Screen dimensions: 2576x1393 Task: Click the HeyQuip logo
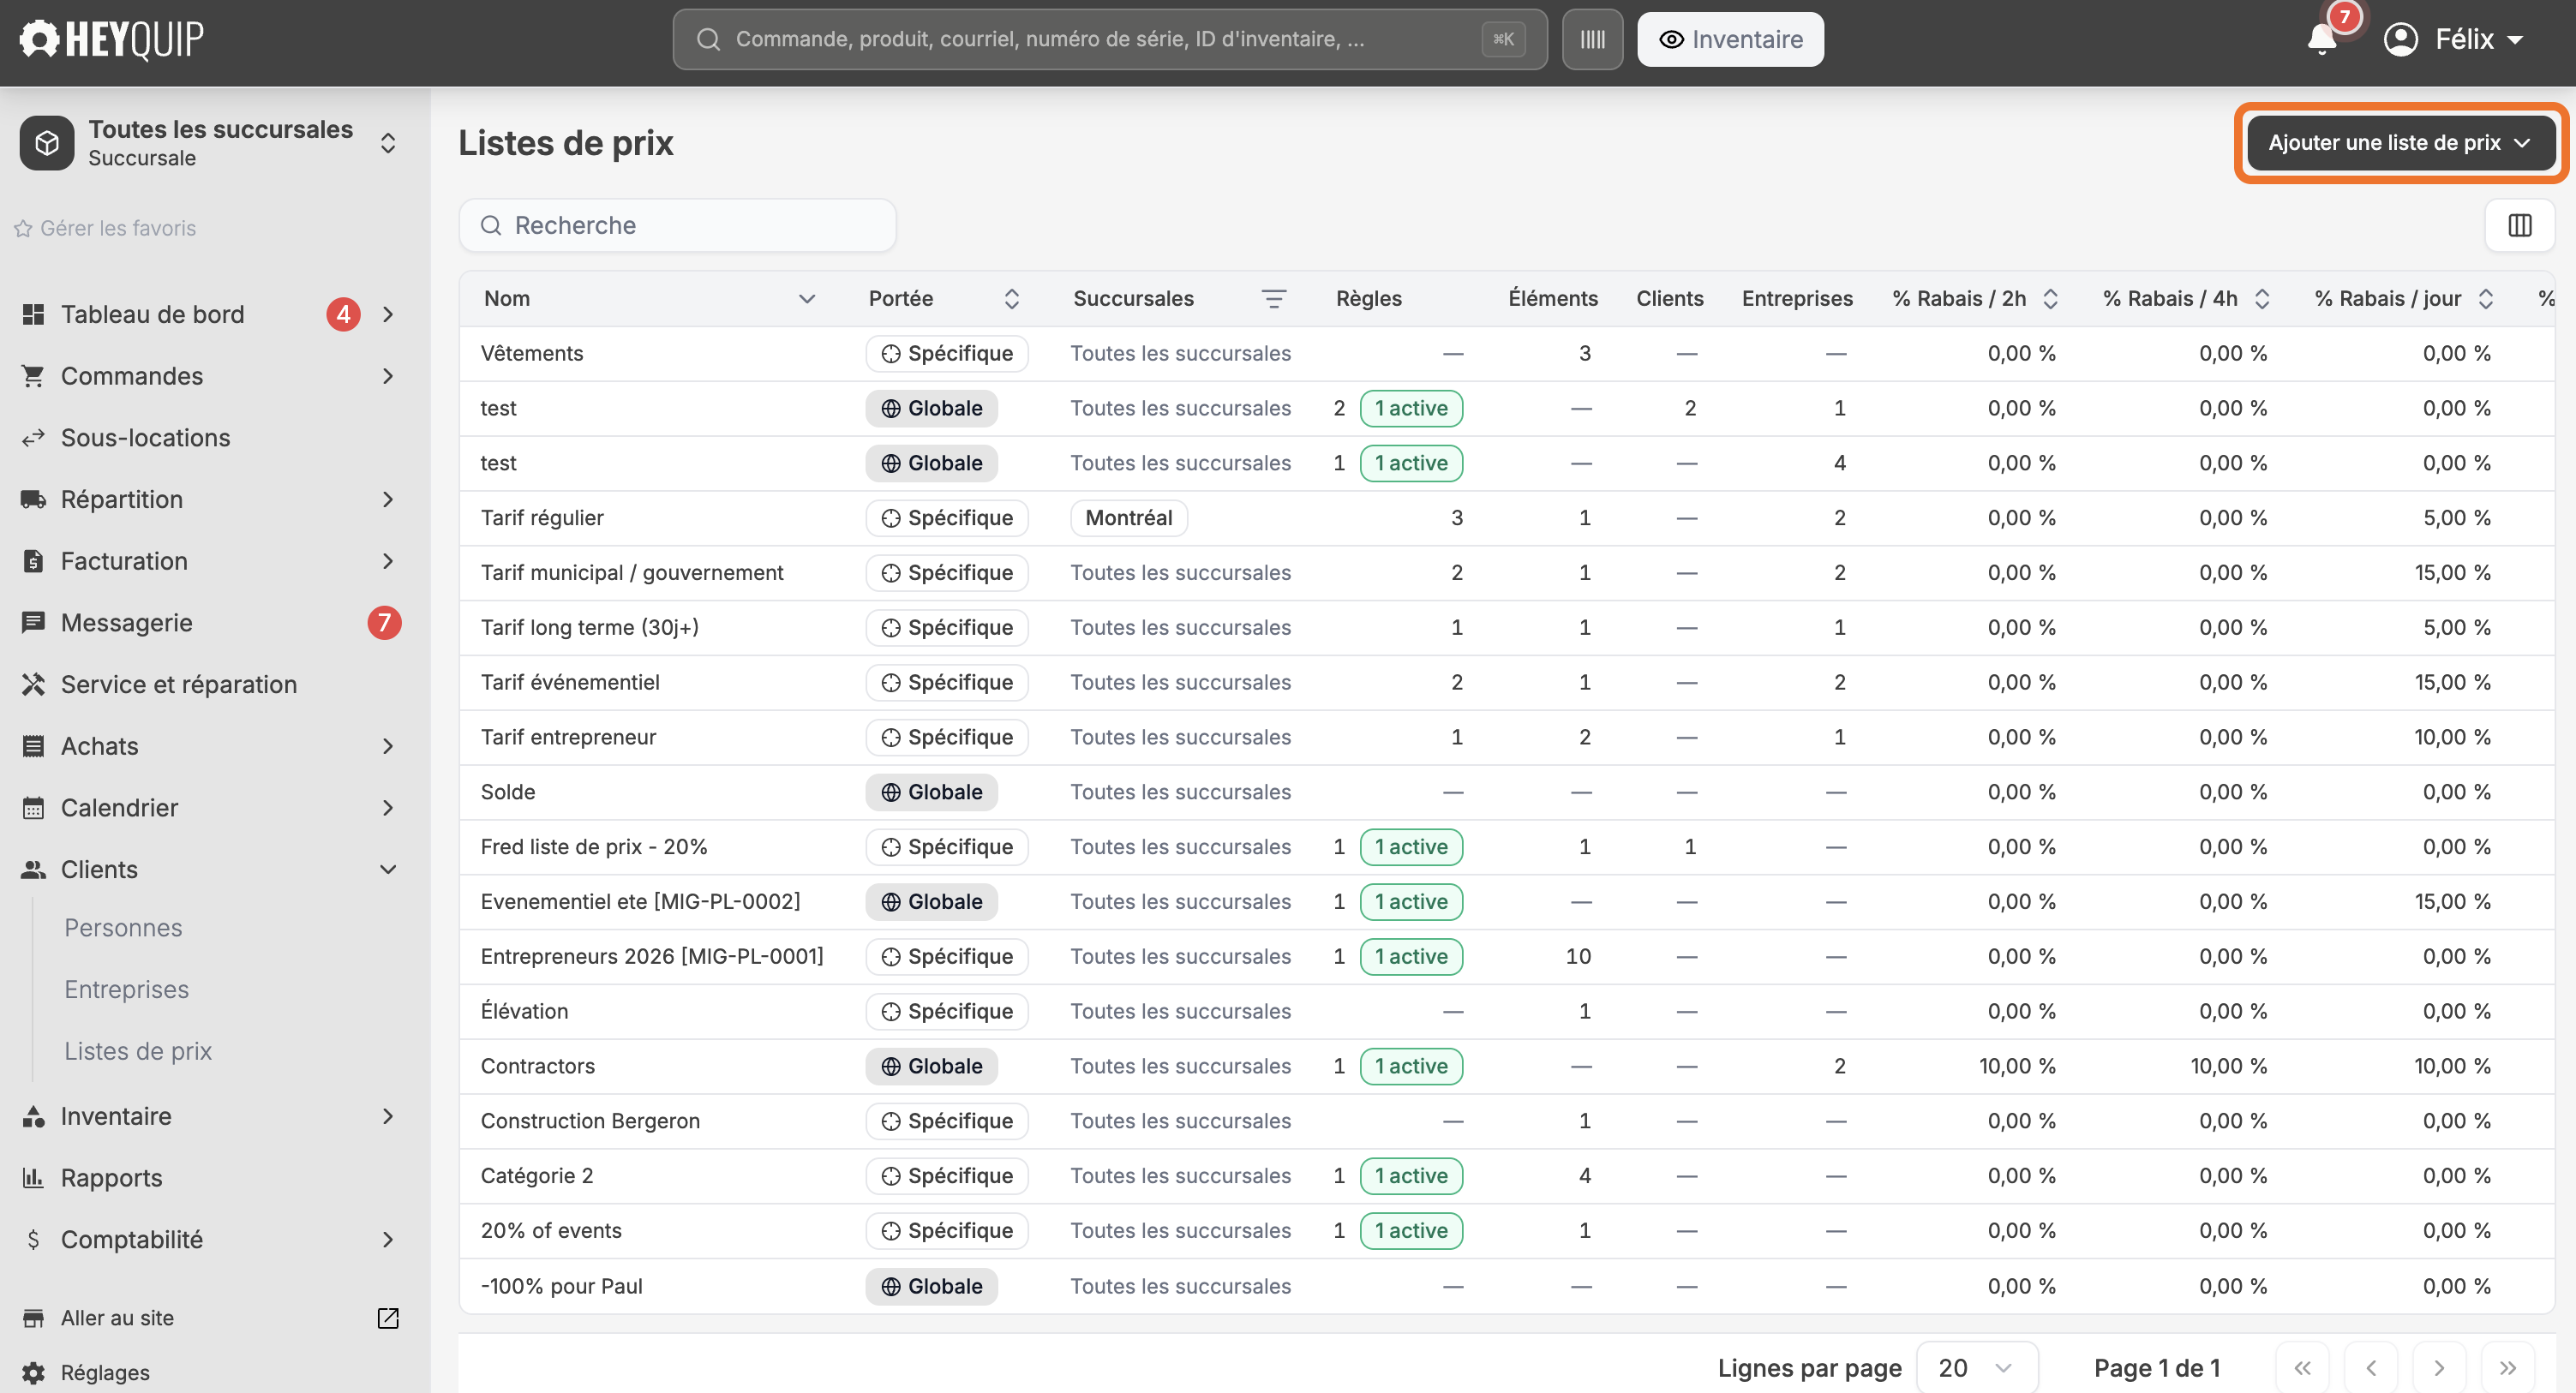tap(111, 40)
